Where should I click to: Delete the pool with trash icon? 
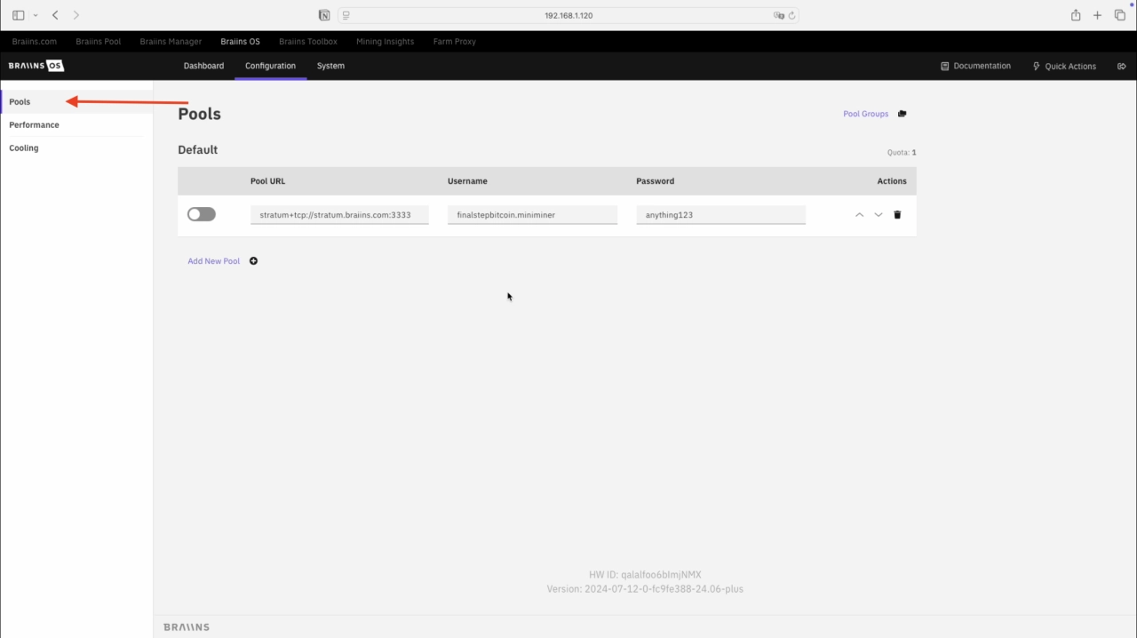pos(897,214)
